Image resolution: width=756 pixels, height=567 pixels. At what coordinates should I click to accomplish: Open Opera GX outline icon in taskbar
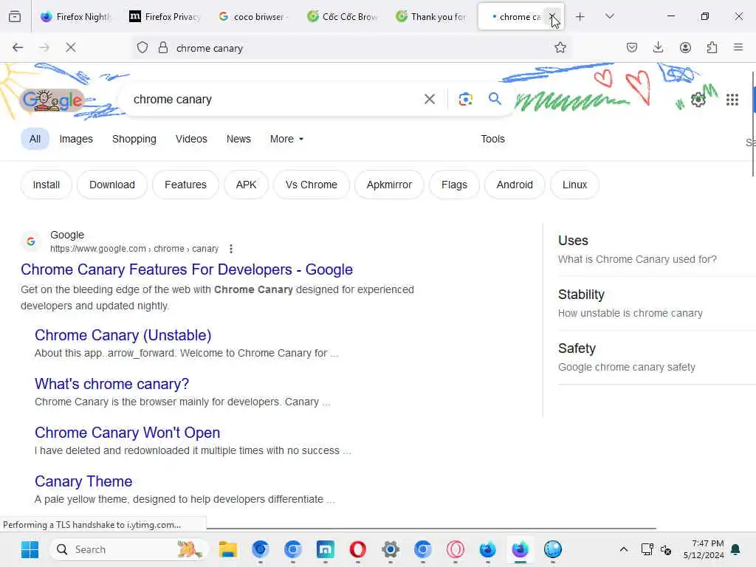click(x=455, y=549)
